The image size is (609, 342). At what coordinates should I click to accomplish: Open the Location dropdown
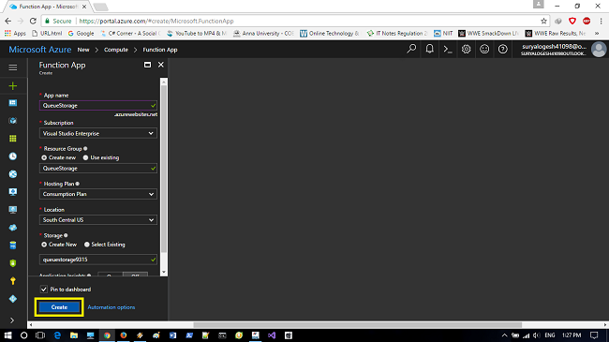point(98,220)
